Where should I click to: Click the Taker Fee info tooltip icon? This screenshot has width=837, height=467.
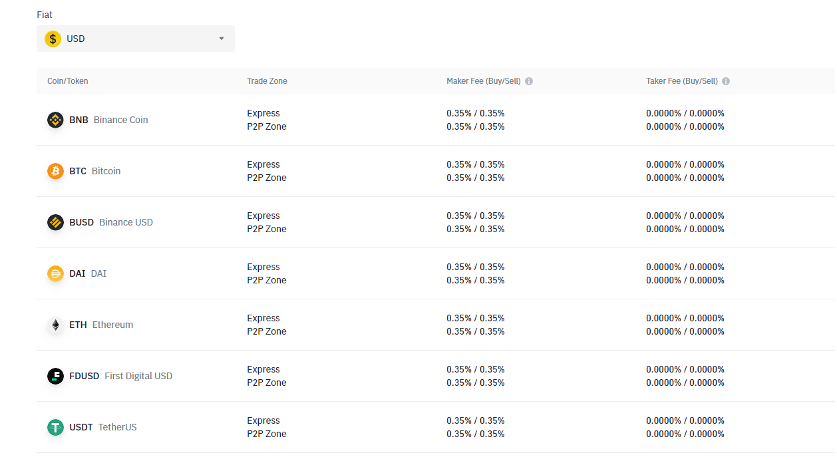726,80
